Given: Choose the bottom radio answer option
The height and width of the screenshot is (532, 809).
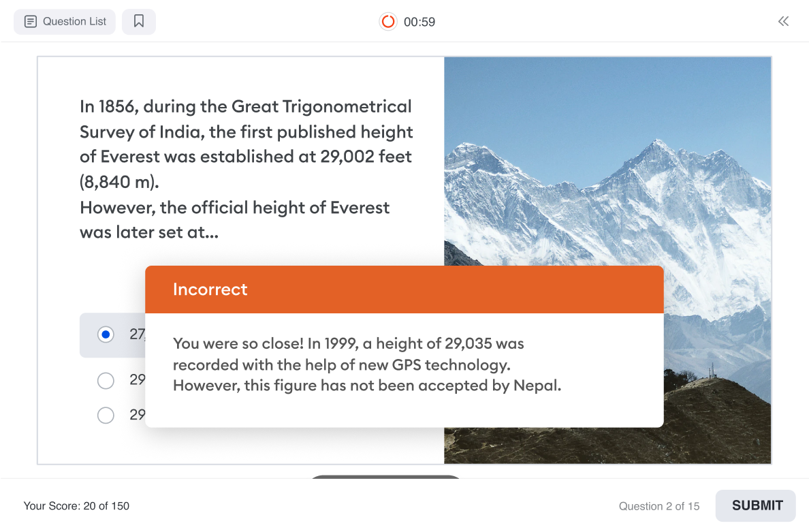Looking at the screenshot, I should click(106, 415).
